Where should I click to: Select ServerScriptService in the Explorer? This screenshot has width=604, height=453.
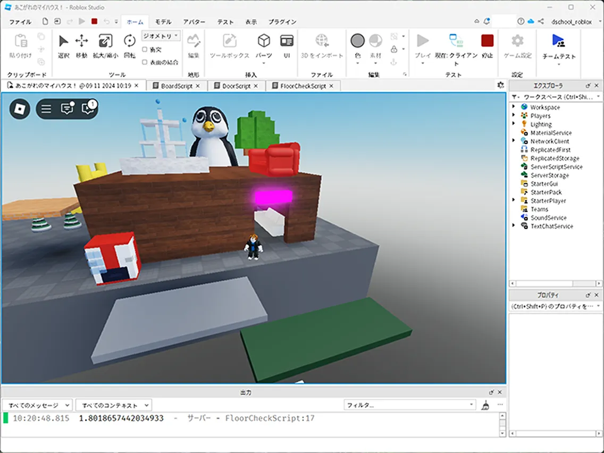coord(556,166)
